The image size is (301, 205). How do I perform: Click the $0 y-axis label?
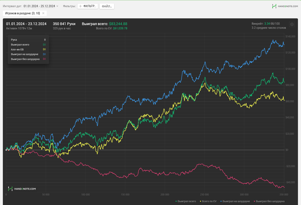pyautogui.click(x=287, y=150)
